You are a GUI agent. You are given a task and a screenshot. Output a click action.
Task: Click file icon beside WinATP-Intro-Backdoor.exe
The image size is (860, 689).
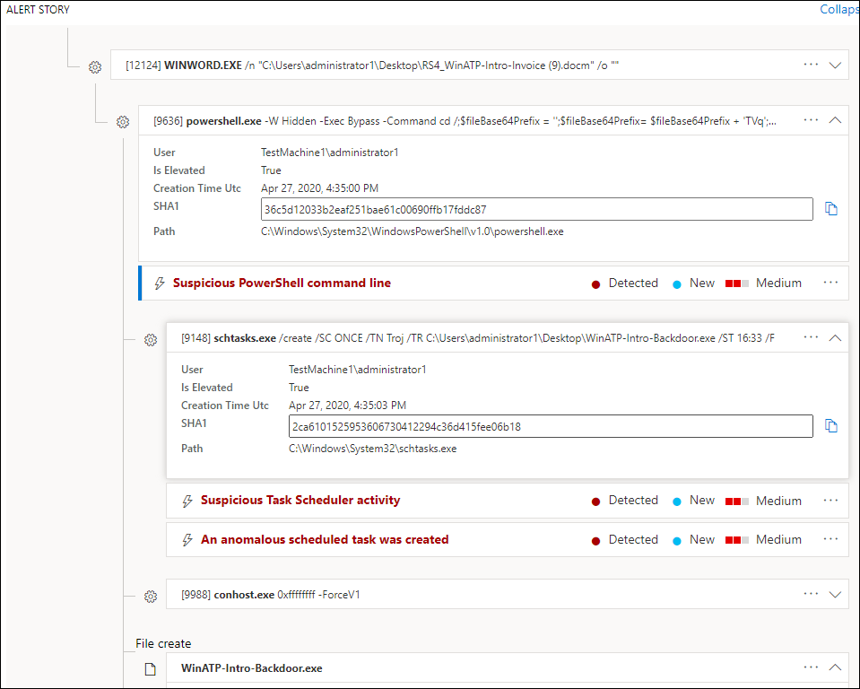pyautogui.click(x=151, y=669)
